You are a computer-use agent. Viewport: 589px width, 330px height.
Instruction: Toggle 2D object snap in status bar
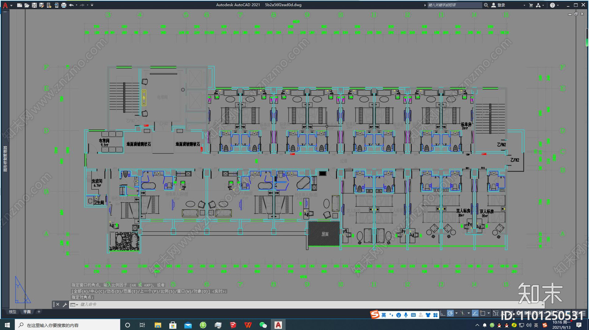483,313
